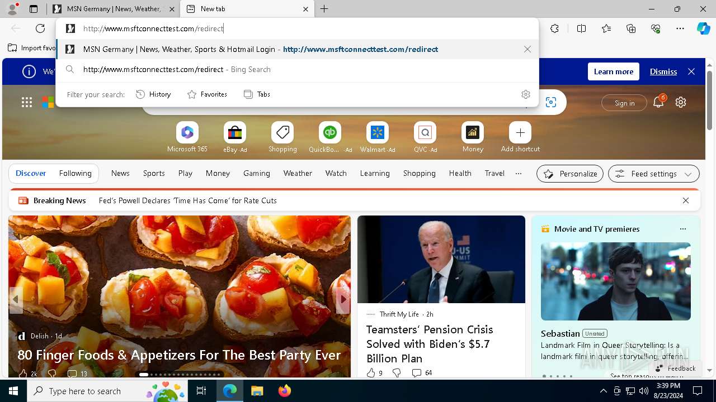This screenshot has width=716, height=402.
Task: Close the Breaking News bar
Action: coord(685,200)
